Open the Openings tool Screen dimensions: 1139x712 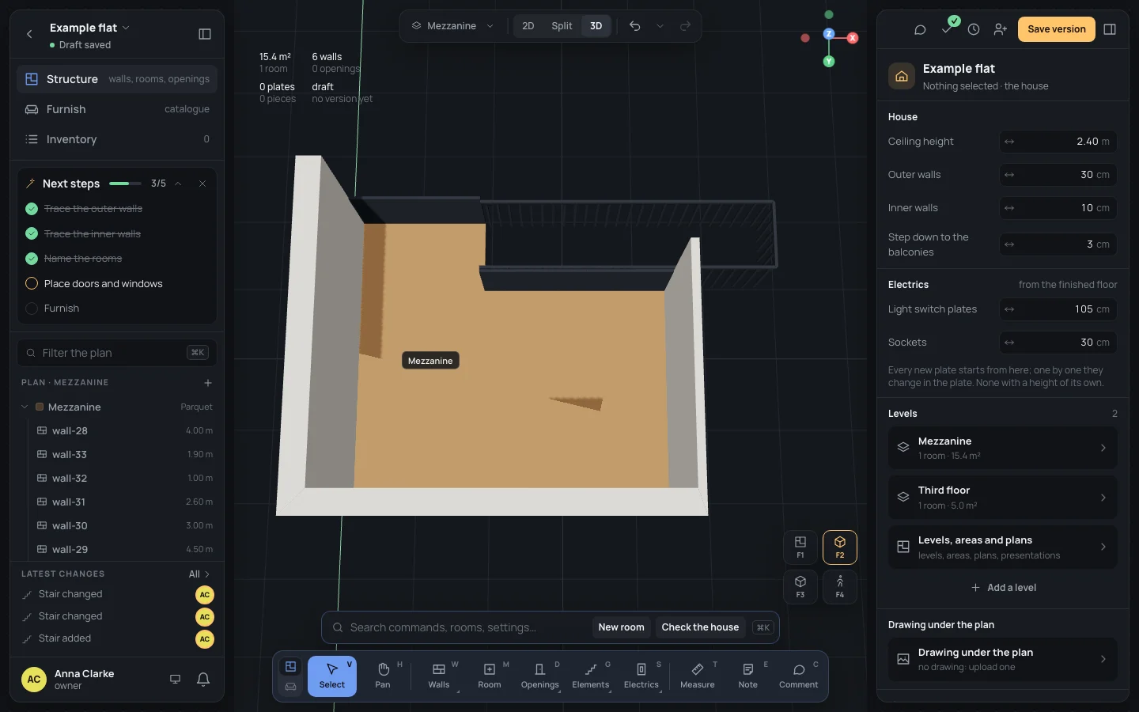tap(540, 676)
